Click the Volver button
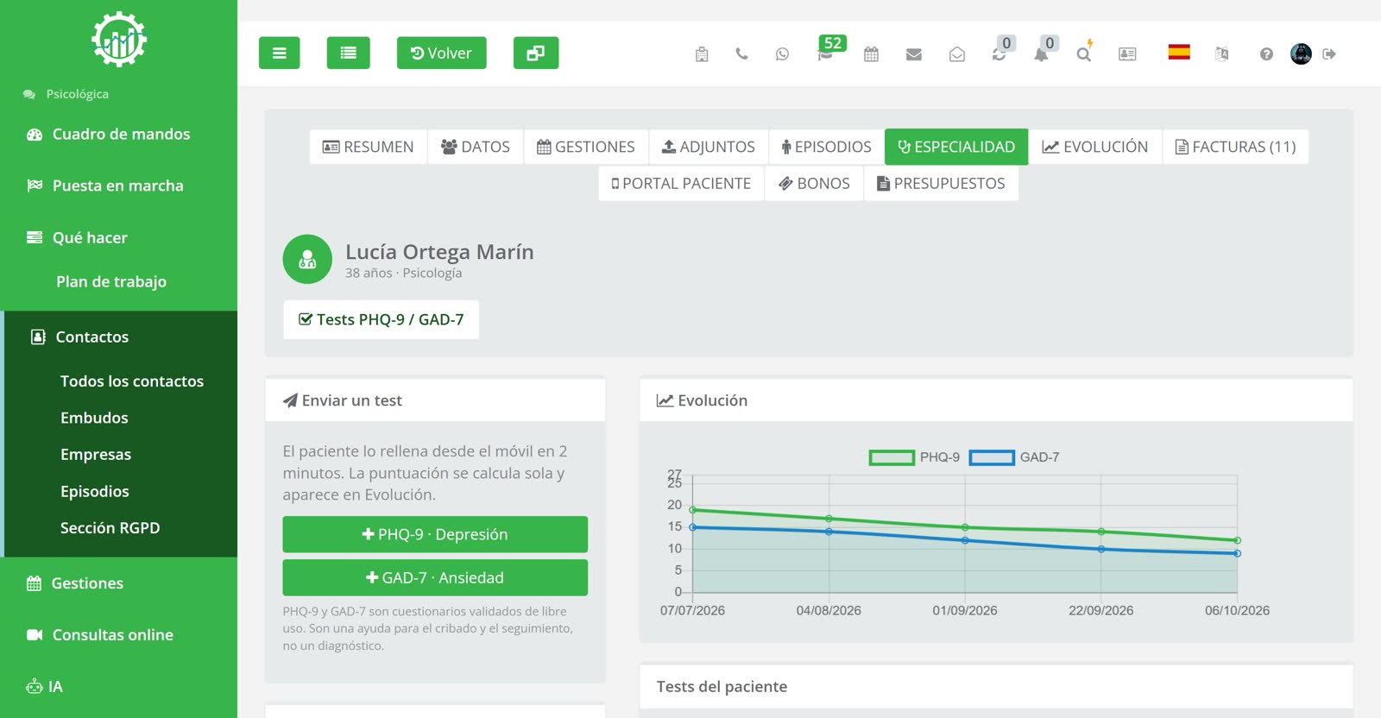 coord(441,53)
